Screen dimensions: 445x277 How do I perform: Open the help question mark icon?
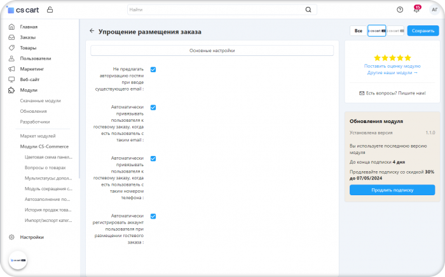coord(400,10)
